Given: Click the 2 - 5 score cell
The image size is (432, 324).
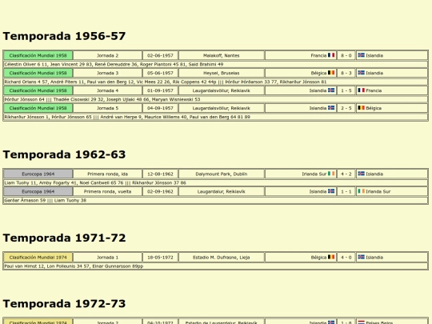Looking at the screenshot, I should coord(346,108).
